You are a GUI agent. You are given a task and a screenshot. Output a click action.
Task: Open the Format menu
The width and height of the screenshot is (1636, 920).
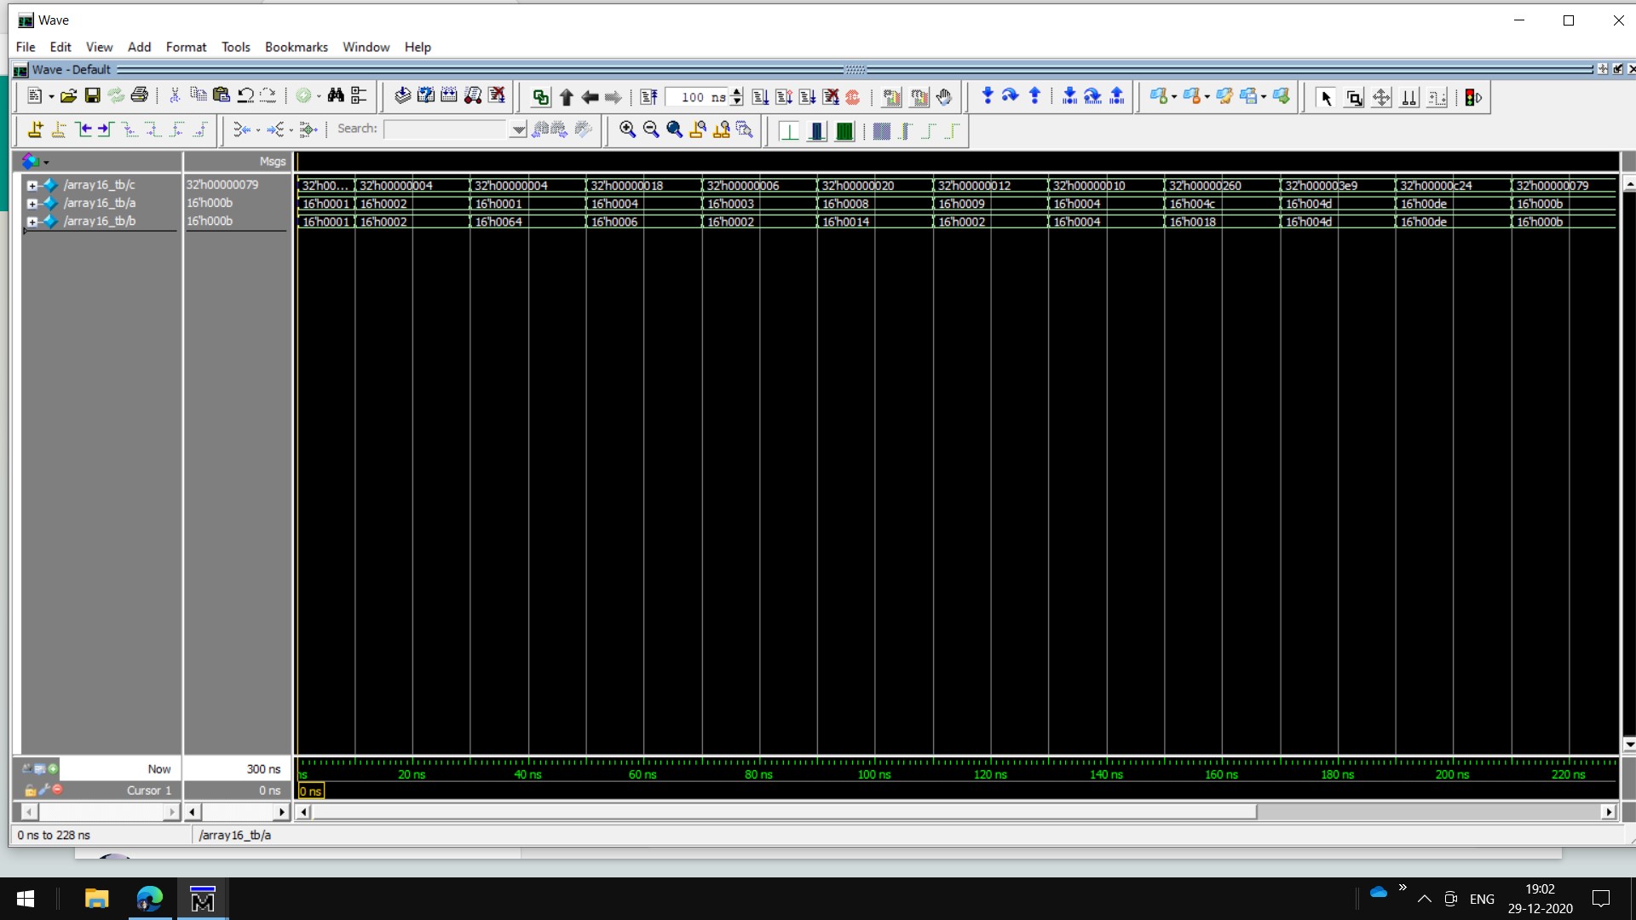(186, 47)
